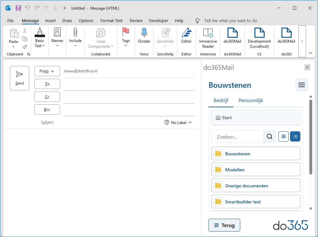Open Loop Components menu
This screenshot has width=318, height=237.
click(101, 38)
